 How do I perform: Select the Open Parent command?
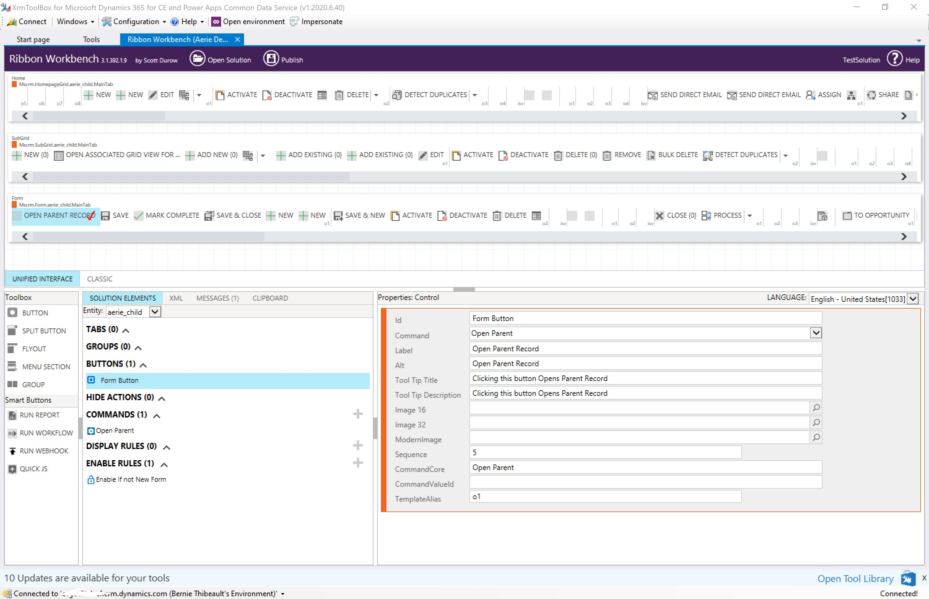point(111,430)
